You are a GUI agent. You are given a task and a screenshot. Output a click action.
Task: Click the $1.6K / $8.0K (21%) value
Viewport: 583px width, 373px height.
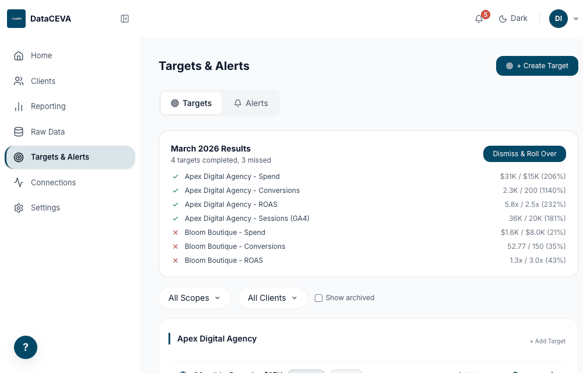tap(533, 233)
